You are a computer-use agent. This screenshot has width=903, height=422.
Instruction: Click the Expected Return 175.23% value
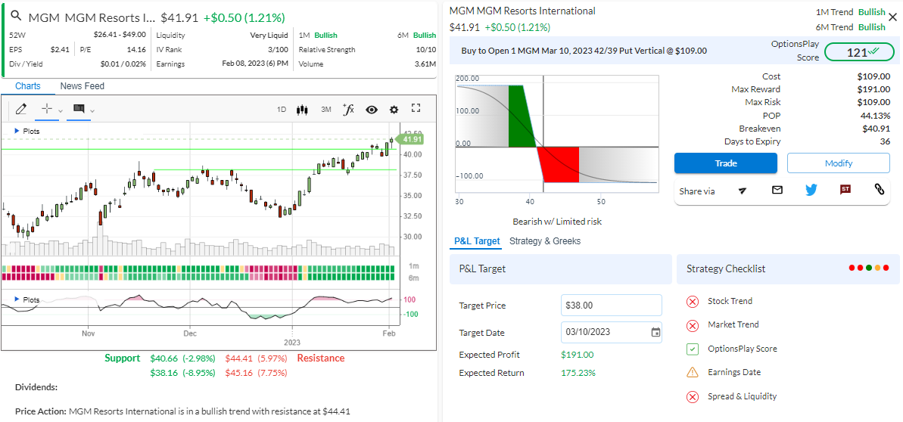tap(578, 373)
